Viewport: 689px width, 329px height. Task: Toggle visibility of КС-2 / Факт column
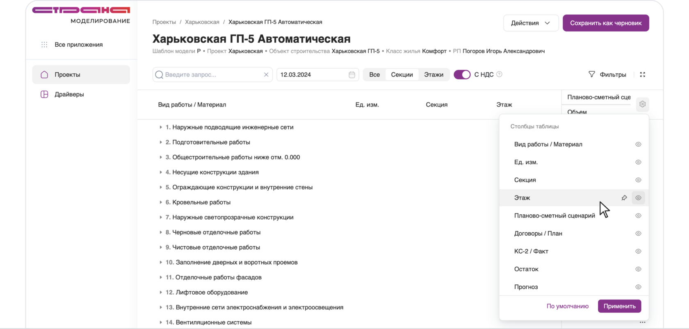click(638, 251)
